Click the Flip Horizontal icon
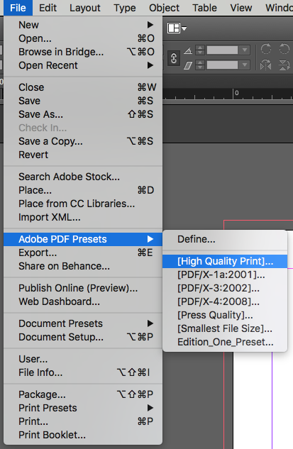The width and height of the screenshot is (293, 449). tap(266, 65)
